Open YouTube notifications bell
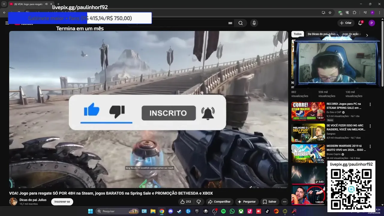 [x=361, y=23]
